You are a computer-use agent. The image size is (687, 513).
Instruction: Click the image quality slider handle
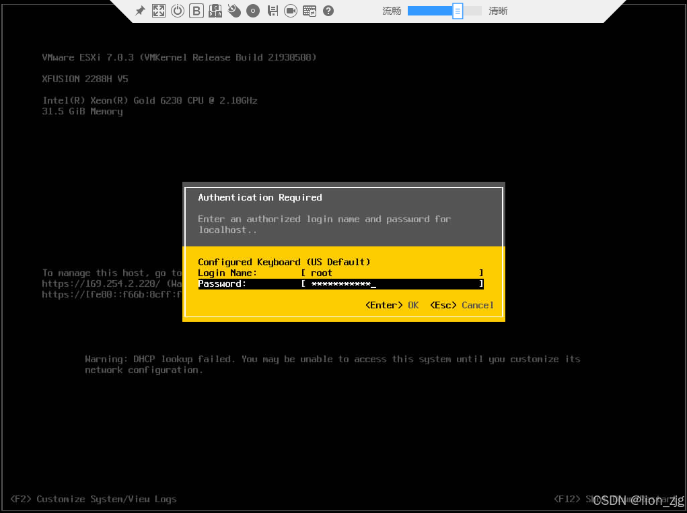pyautogui.click(x=458, y=11)
